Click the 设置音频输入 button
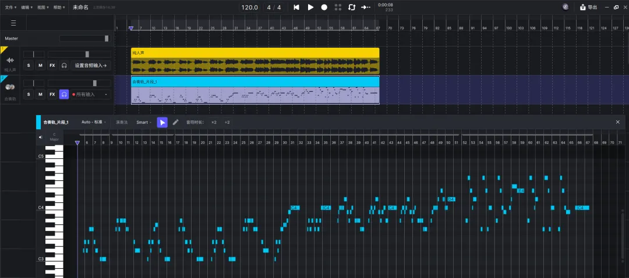 tap(91, 65)
